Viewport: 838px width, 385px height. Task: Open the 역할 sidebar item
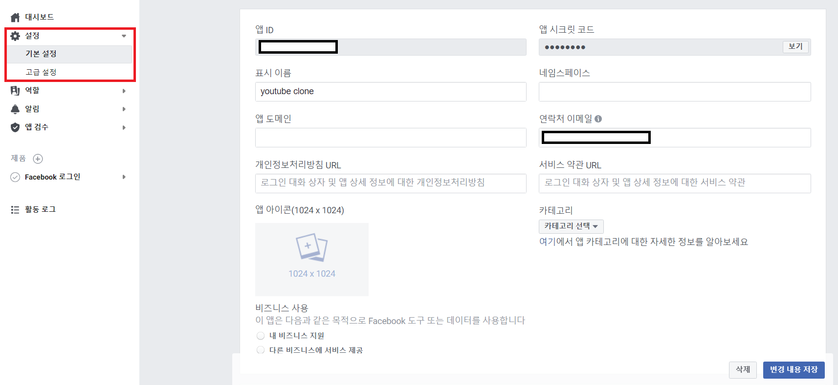coord(32,90)
